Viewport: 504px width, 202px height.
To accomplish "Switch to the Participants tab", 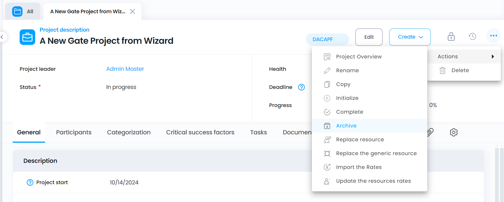I will click(x=74, y=132).
